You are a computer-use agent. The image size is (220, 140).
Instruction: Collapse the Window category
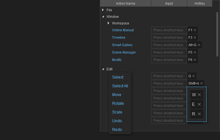[103, 16]
